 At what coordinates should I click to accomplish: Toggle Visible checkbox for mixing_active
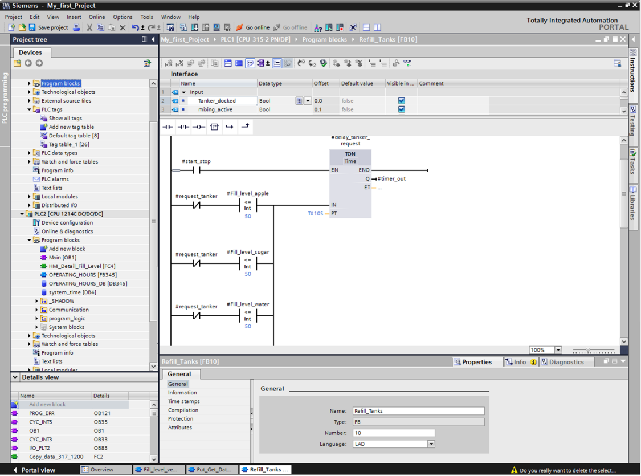click(x=401, y=109)
